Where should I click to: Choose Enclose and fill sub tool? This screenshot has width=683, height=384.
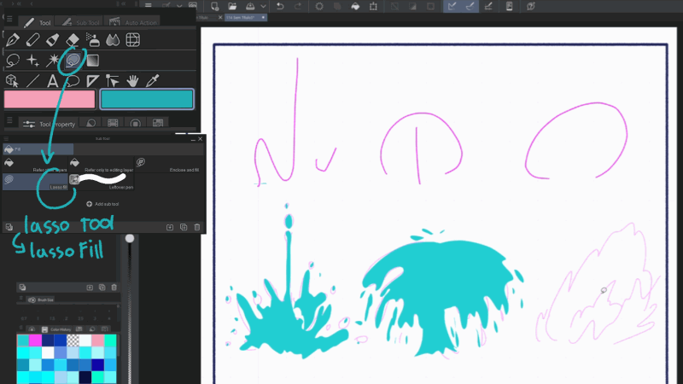[x=167, y=164]
